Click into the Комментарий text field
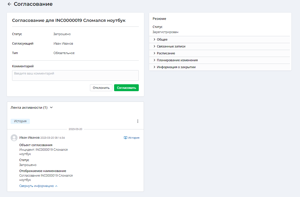This screenshot has height=197, width=300. [x=75, y=75]
